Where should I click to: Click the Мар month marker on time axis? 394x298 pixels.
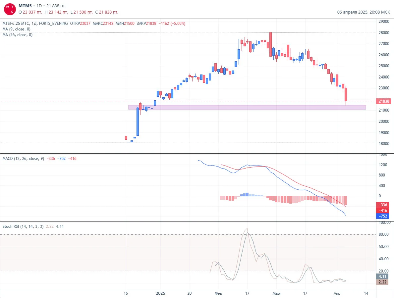[276, 293]
